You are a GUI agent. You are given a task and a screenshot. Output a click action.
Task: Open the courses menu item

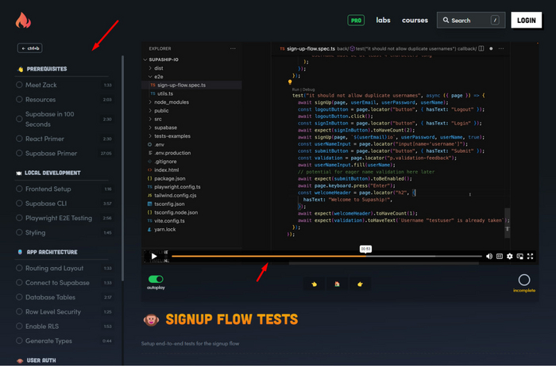click(x=415, y=21)
